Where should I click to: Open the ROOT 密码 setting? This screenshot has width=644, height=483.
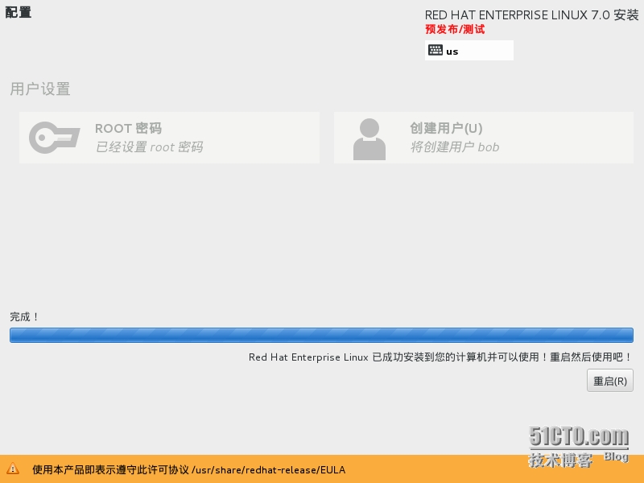pos(169,138)
